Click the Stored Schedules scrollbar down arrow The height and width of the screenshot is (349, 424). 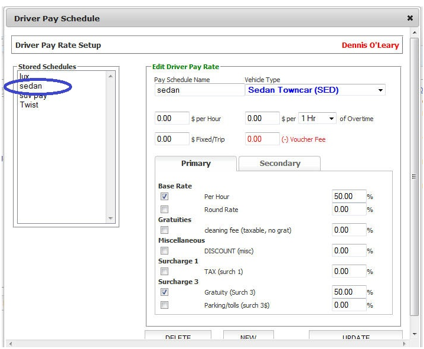click(x=110, y=218)
